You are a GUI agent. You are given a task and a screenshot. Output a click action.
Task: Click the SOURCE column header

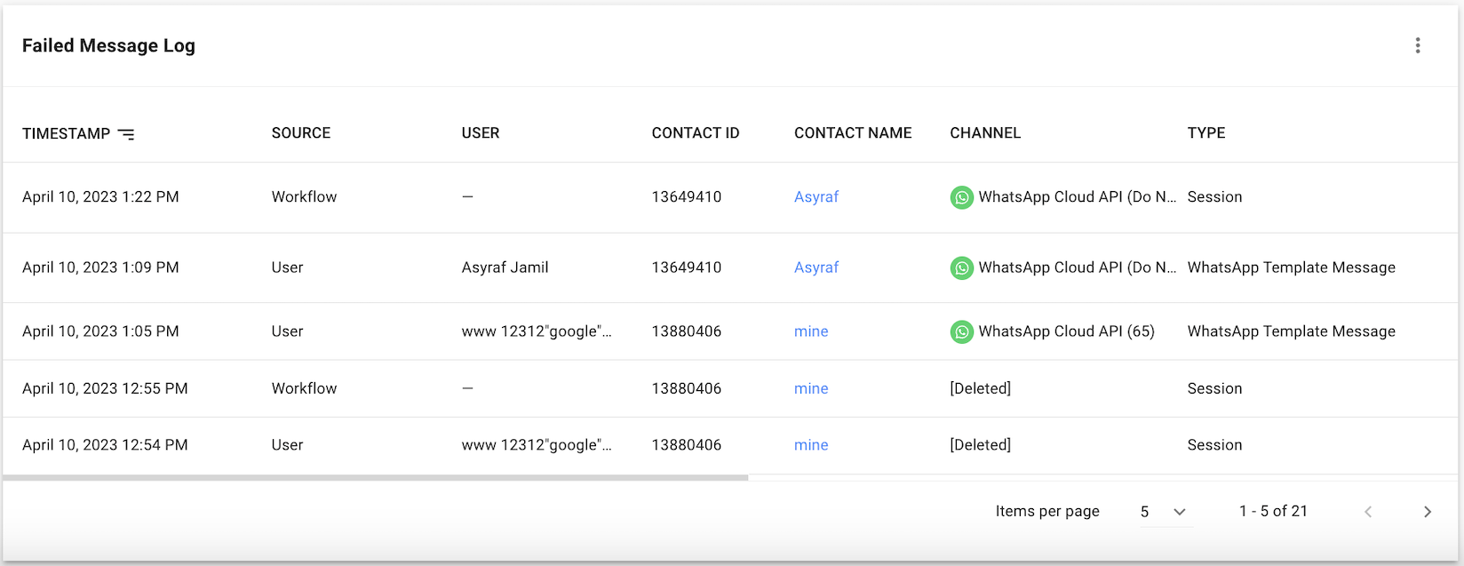300,133
